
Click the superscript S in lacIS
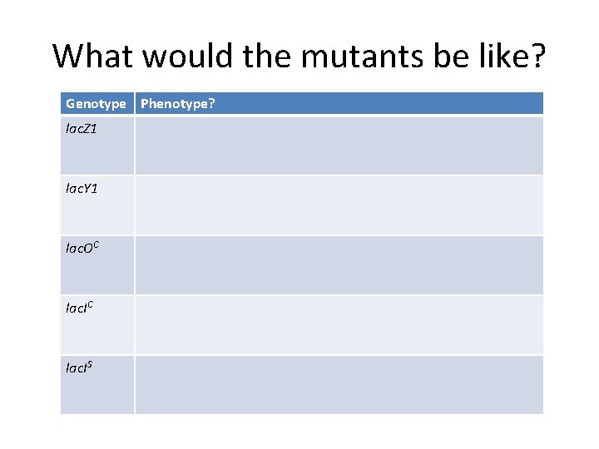click(x=89, y=363)
